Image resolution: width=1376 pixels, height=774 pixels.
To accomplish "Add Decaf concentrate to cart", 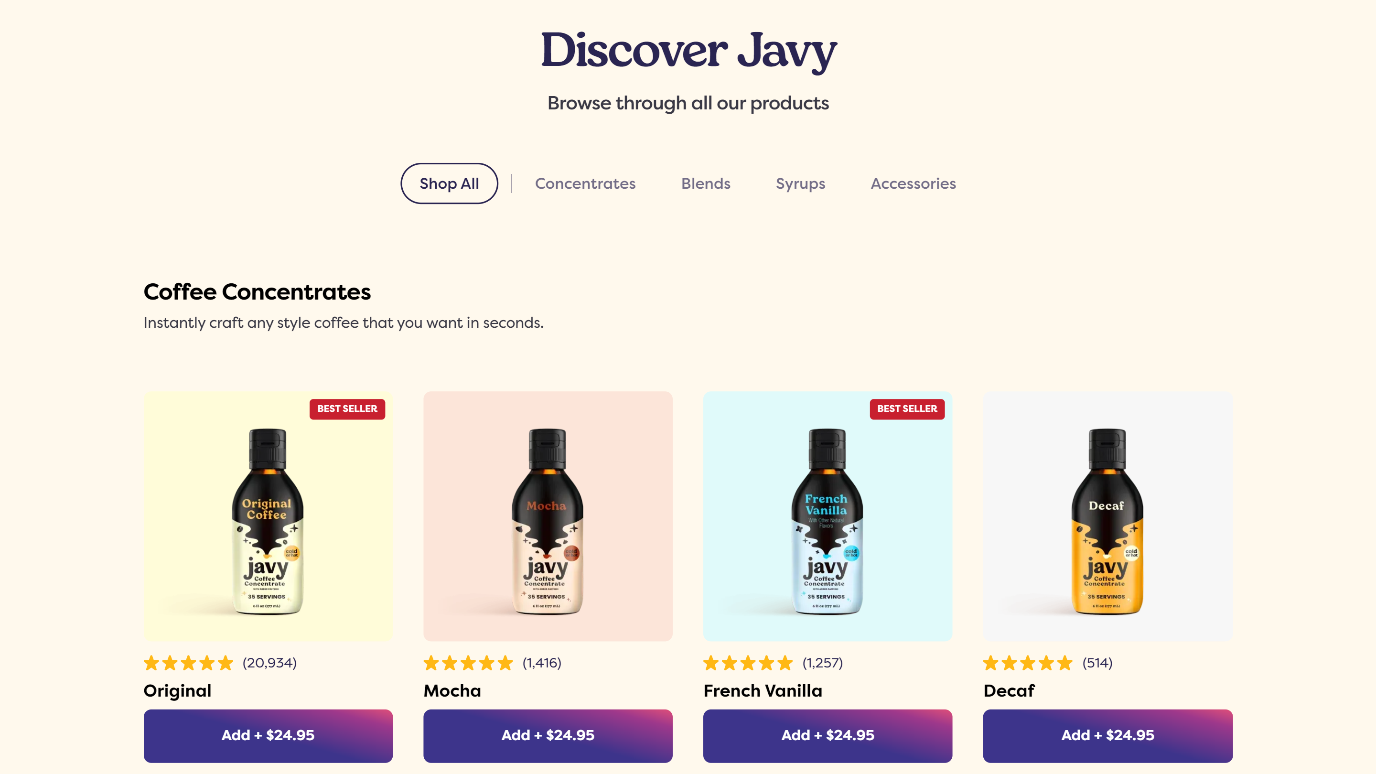I will click(x=1108, y=736).
